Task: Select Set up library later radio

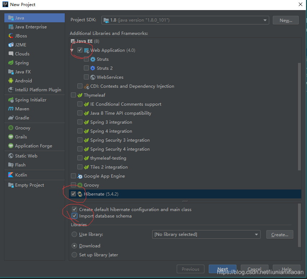Action: click(74, 255)
